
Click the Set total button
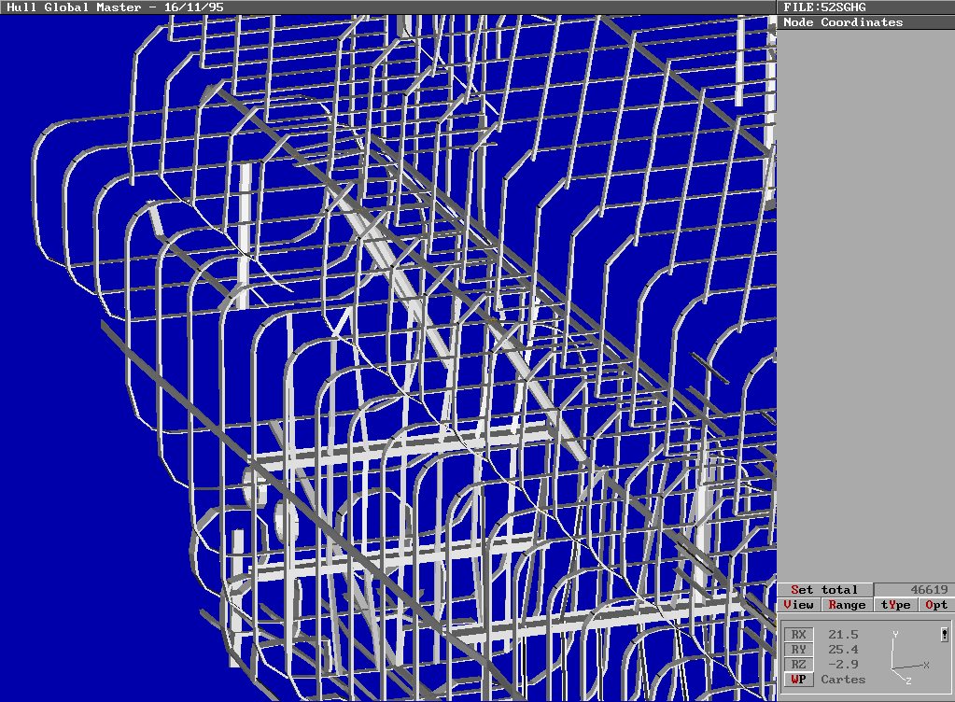tap(826, 589)
